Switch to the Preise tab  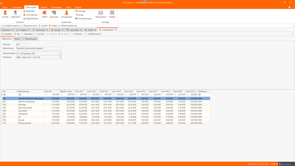(x=17, y=39)
